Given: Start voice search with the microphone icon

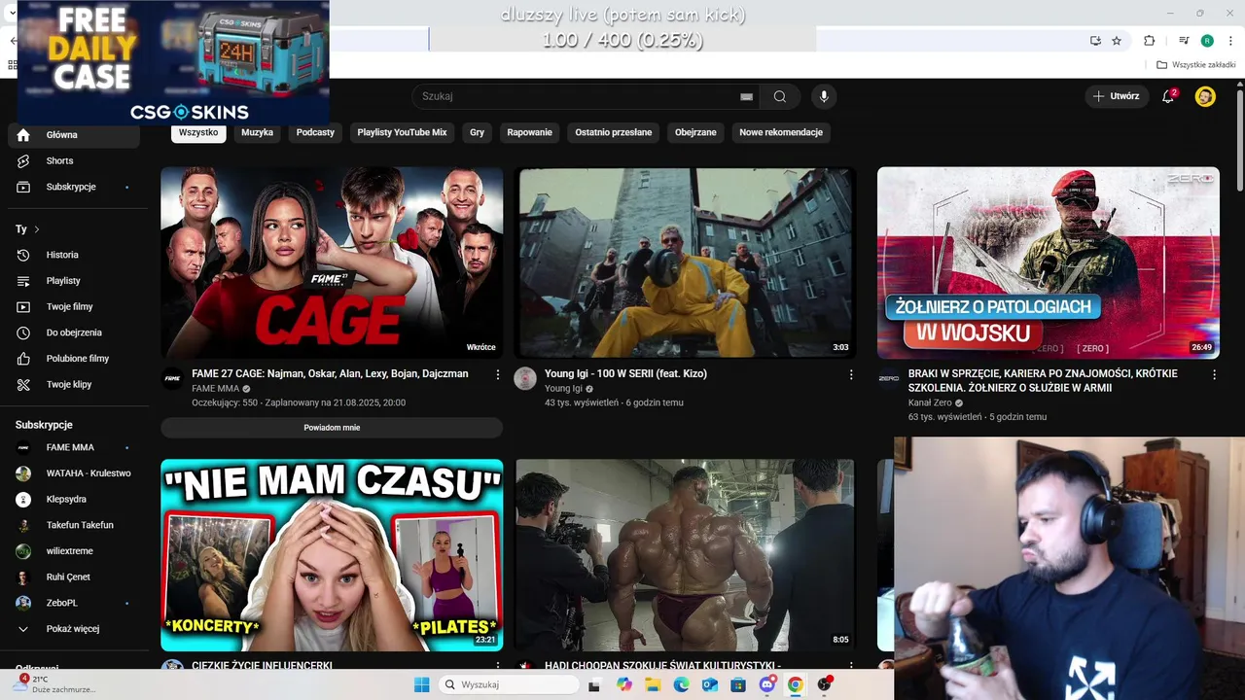Looking at the screenshot, I should pyautogui.click(x=824, y=96).
